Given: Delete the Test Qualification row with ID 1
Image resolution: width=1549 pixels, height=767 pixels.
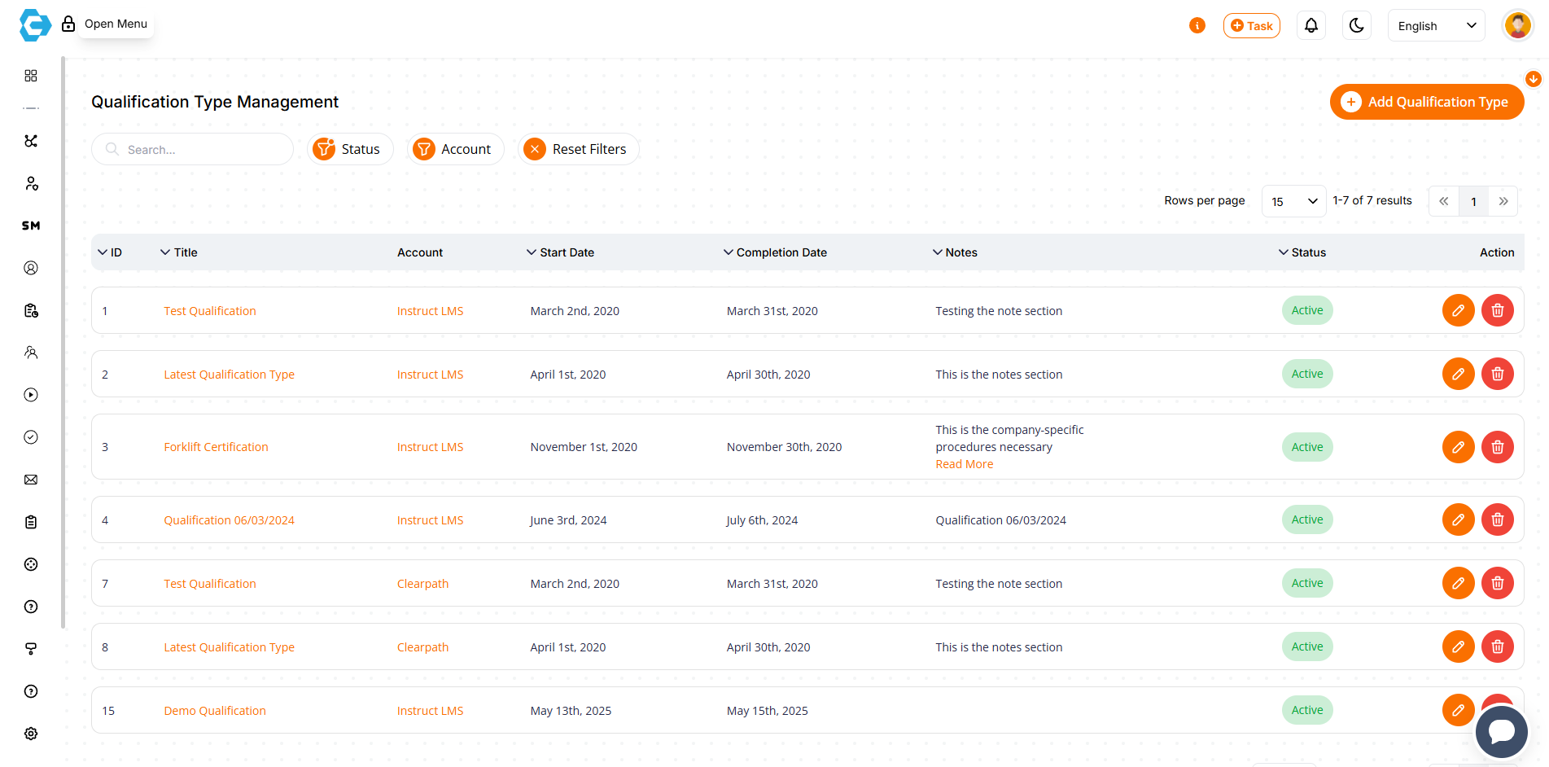Looking at the screenshot, I should (x=1498, y=310).
